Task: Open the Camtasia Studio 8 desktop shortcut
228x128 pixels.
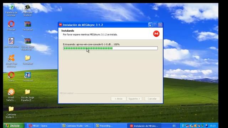Action: [27, 7]
